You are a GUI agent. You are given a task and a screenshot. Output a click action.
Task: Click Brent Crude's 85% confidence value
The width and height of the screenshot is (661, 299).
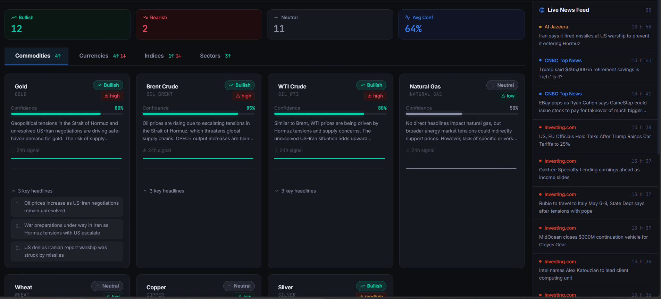tap(251, 108)
